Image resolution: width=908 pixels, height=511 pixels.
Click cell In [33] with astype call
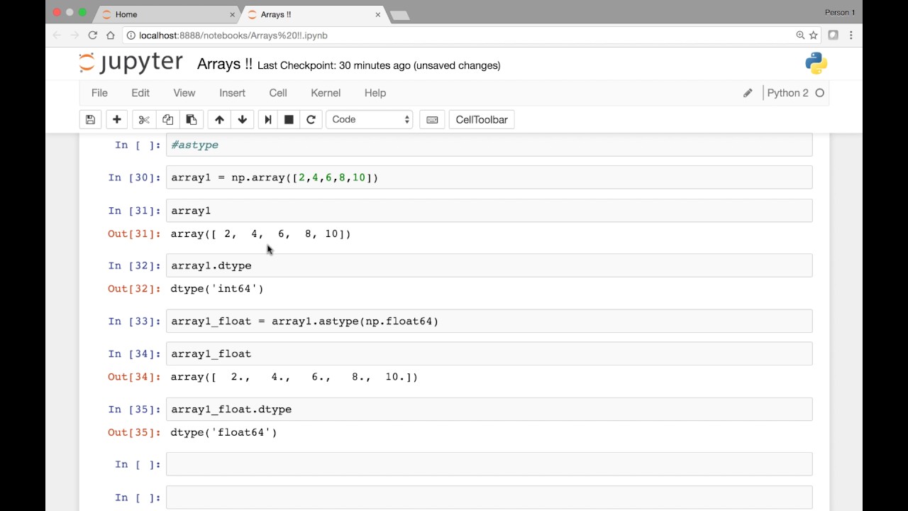coord(489,321)
